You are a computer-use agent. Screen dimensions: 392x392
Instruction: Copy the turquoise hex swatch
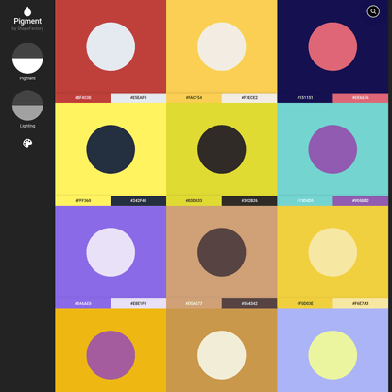click(x=305, y=201)
